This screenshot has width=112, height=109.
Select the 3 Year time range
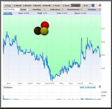[x=66, y=6]
